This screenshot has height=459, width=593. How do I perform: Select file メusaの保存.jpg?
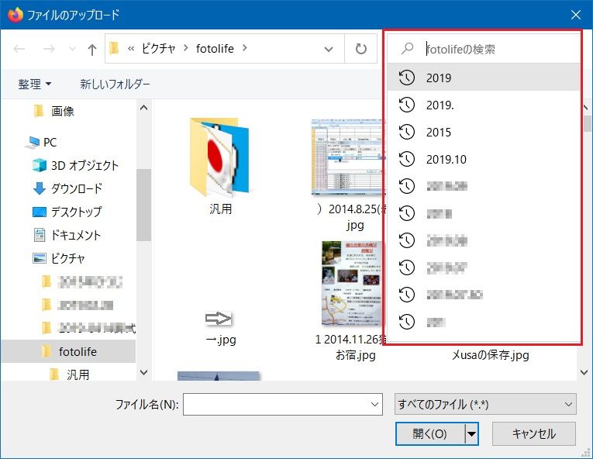click(x=491, y=355)
